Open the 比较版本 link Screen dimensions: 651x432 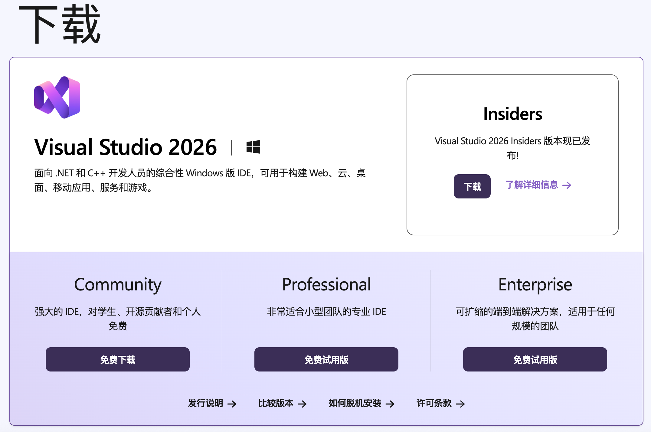[276, 403]
